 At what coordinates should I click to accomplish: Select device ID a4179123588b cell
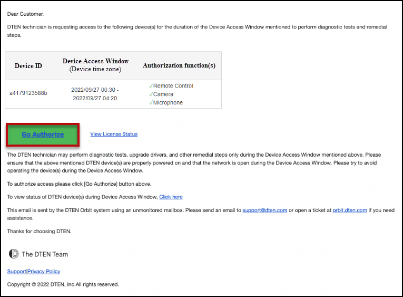(x=28, y=93)
